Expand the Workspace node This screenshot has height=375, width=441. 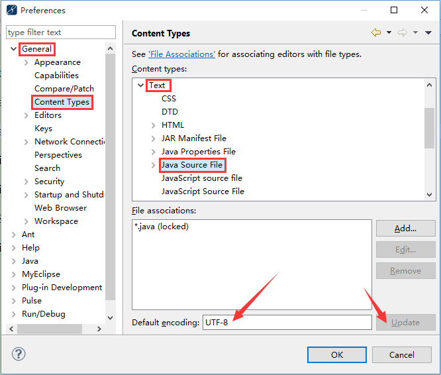click(x=26, y=221)
